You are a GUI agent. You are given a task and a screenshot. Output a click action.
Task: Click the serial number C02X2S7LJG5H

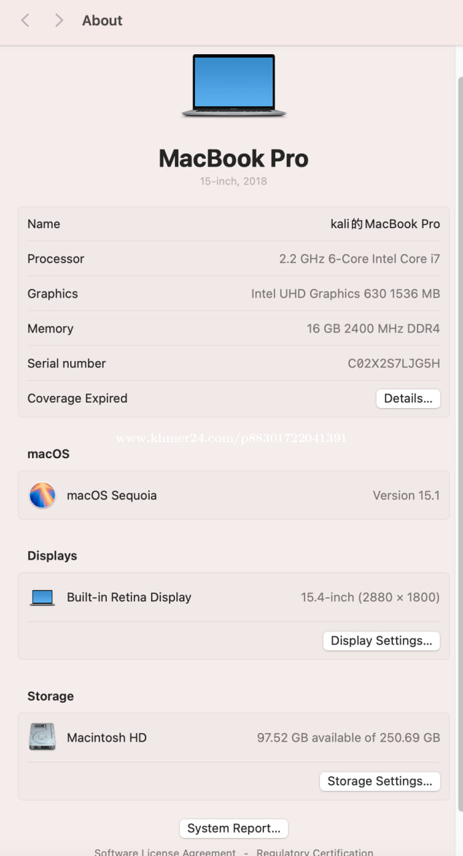[x=394, y=364]
